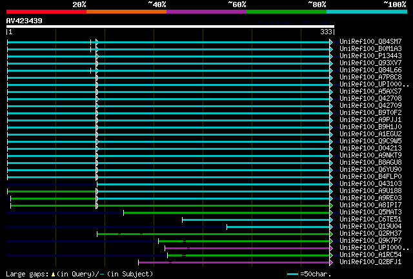
Task: Select the UniRef100_A8IPI7 label
Action: [x=370, y=205]
